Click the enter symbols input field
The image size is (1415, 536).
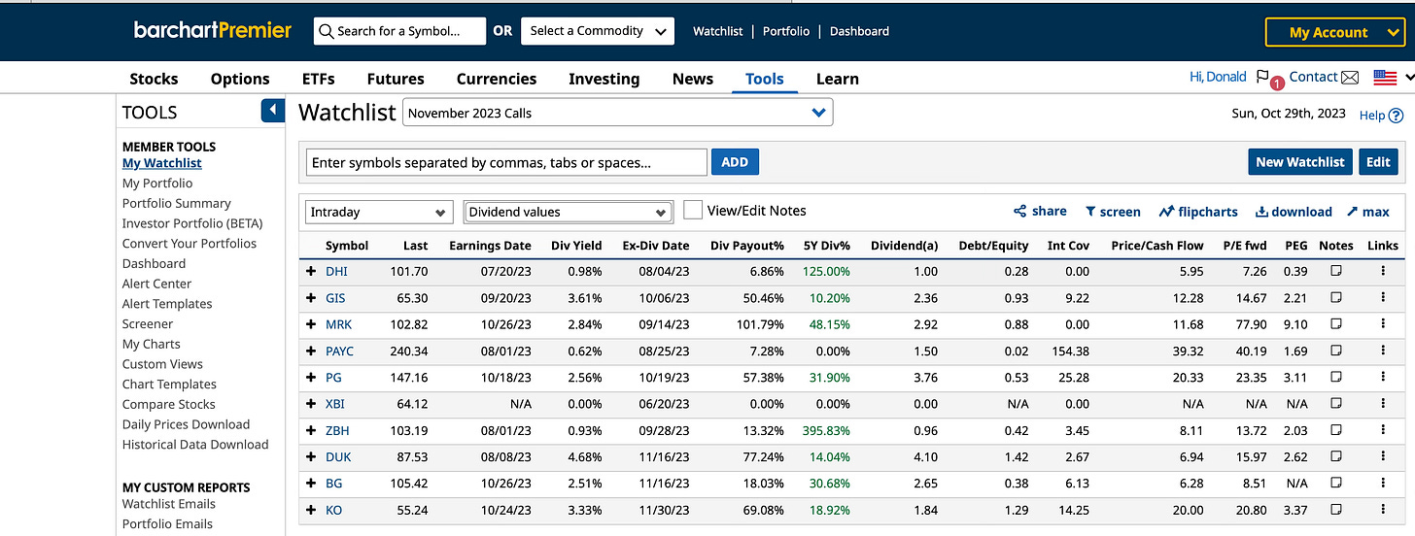click(x=506, y=162)
